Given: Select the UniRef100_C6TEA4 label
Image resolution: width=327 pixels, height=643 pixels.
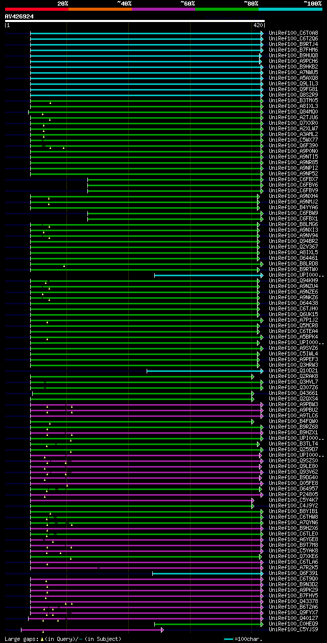Looking at the screenshot, I should point(293,331).
